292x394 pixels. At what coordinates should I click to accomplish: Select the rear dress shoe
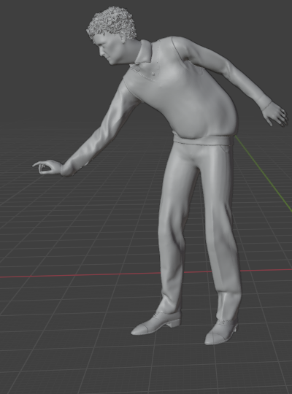click(x=221, y=332)
